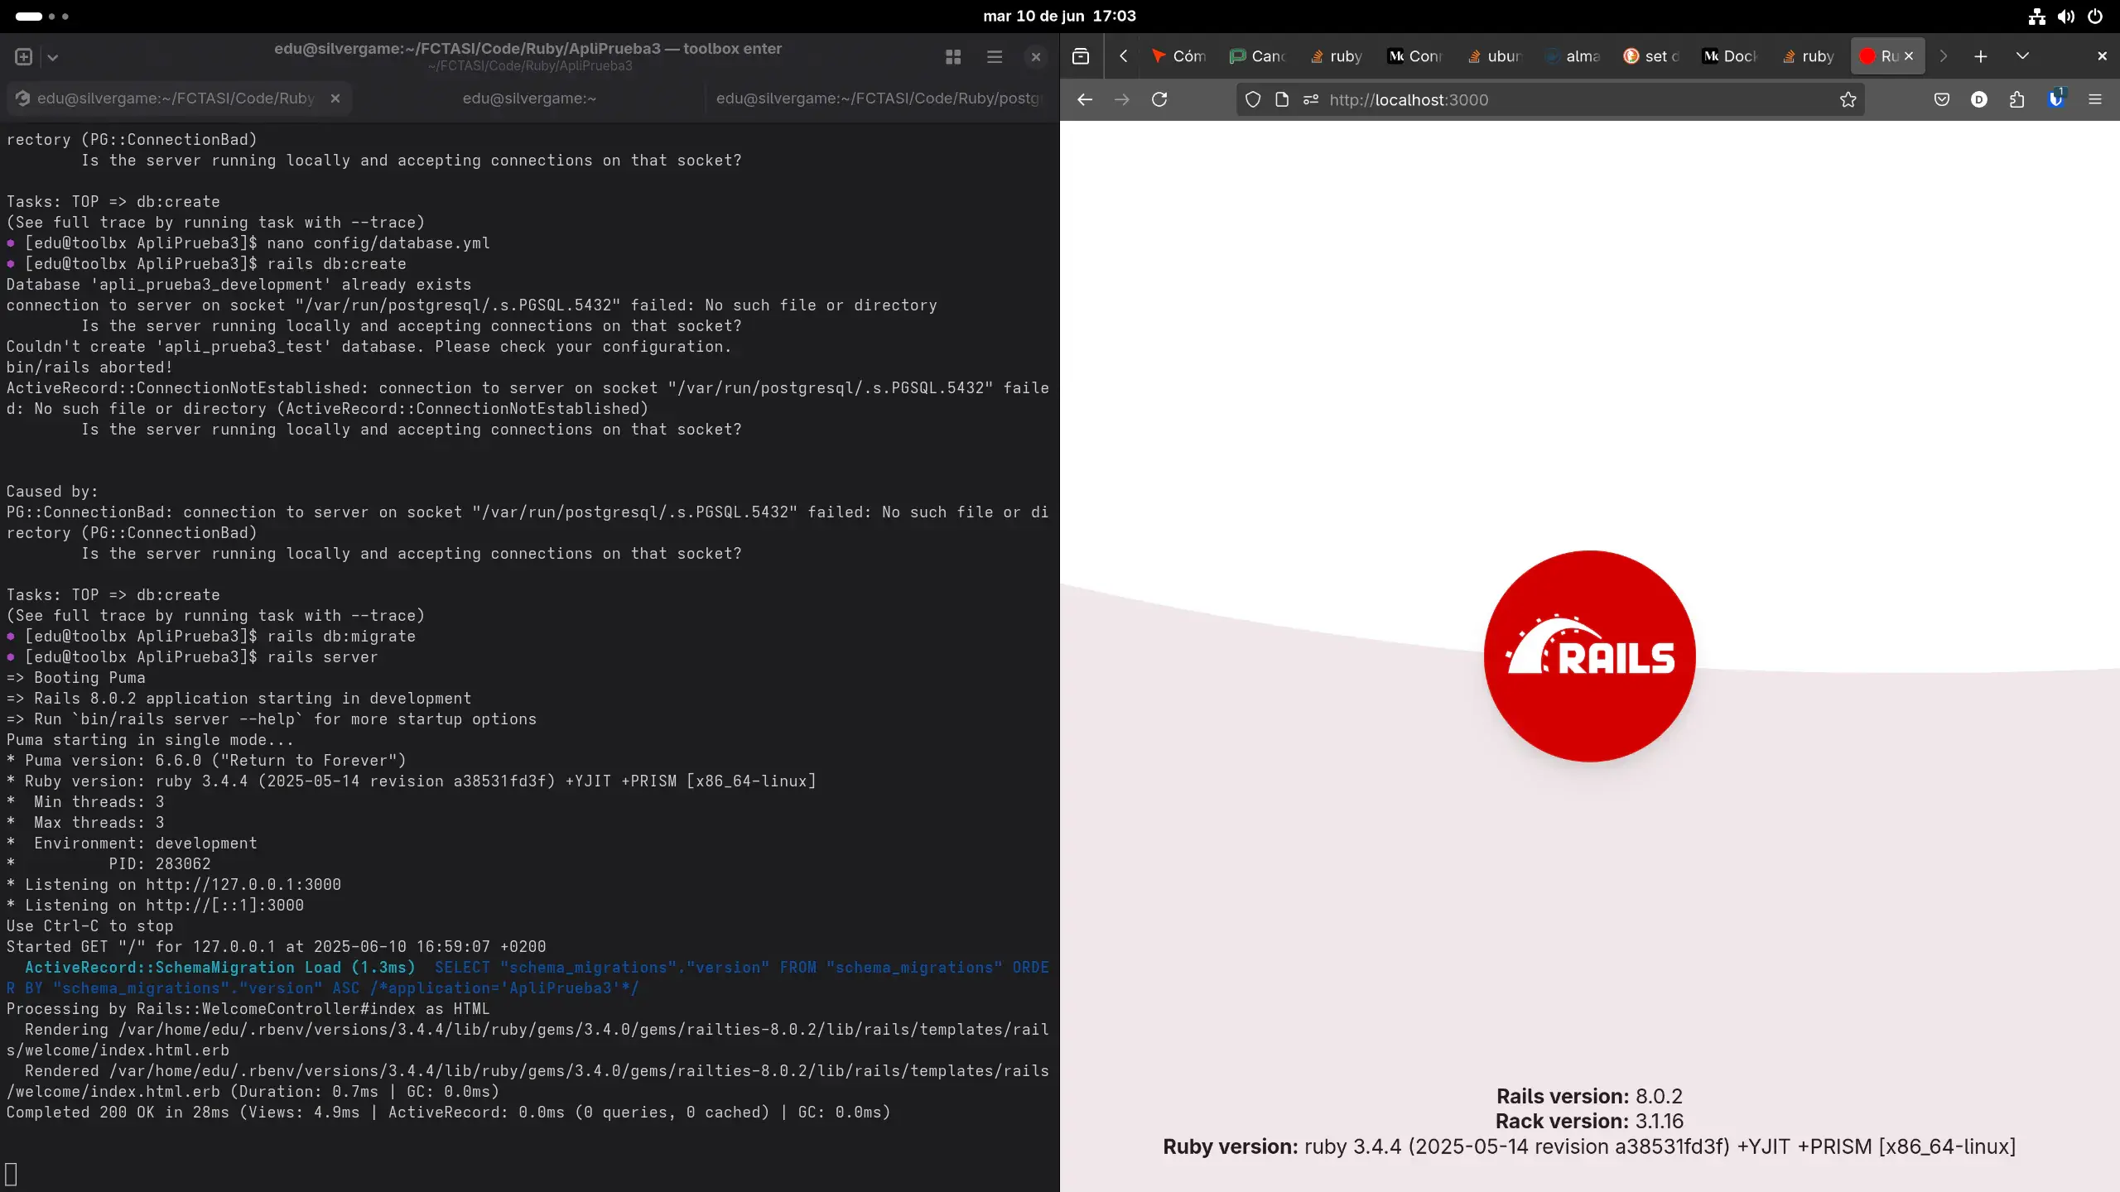Close the terminal window
2120x1192 pixels.
click(x=1035, y=56)
